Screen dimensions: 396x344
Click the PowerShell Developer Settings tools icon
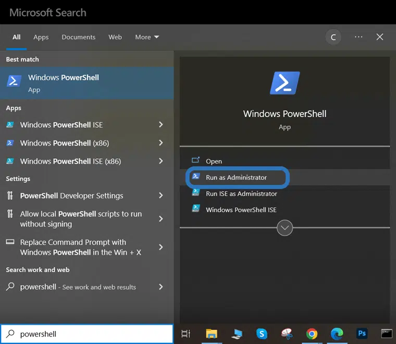click(10, 196)
